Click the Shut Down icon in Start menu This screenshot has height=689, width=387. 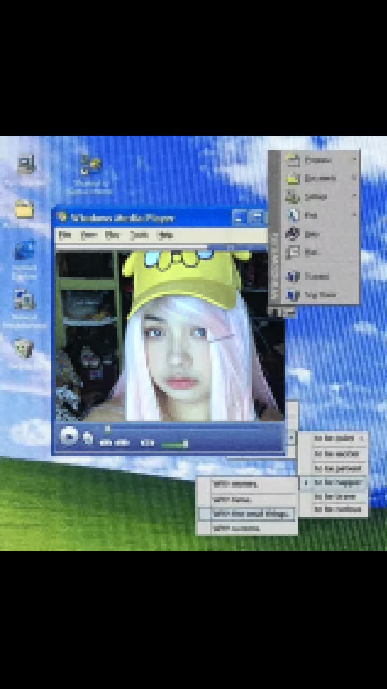[293, 294]
